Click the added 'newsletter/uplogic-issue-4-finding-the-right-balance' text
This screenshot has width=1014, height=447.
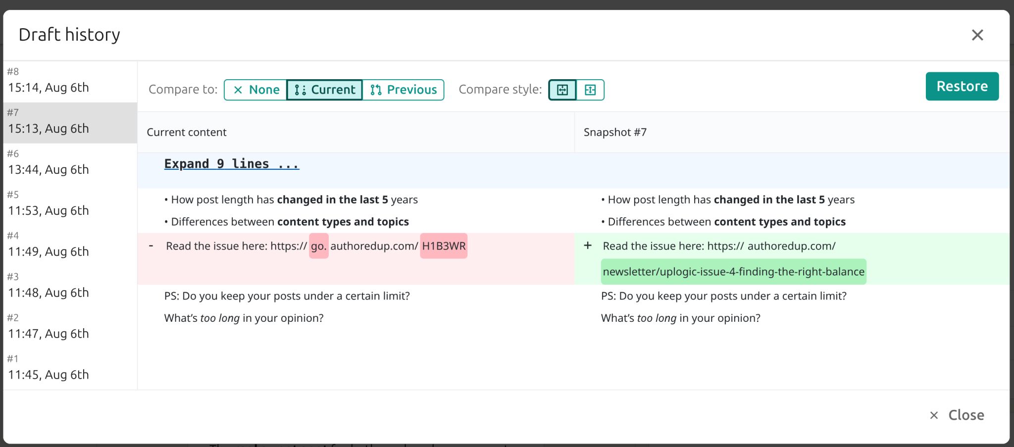733,272
